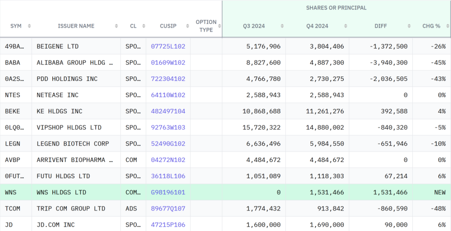Open Alibaba CUSIP link 01609W102
This screenshot has height=231, width=451.
168,62
